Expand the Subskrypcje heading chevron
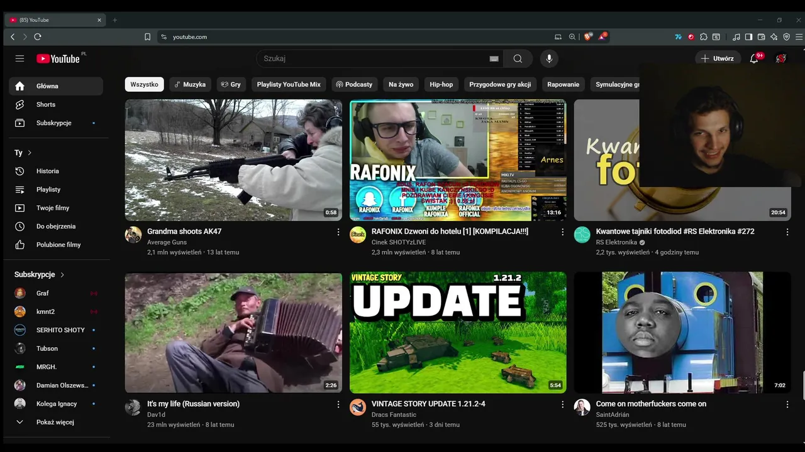This screenshot has width=805, height=452. click(x=62, y=274)
